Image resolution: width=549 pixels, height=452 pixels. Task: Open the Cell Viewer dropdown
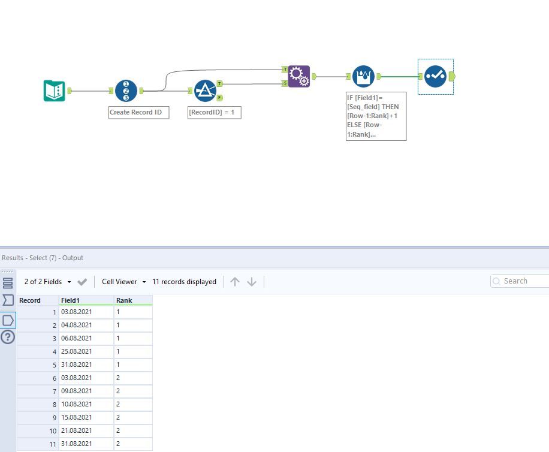123,282
